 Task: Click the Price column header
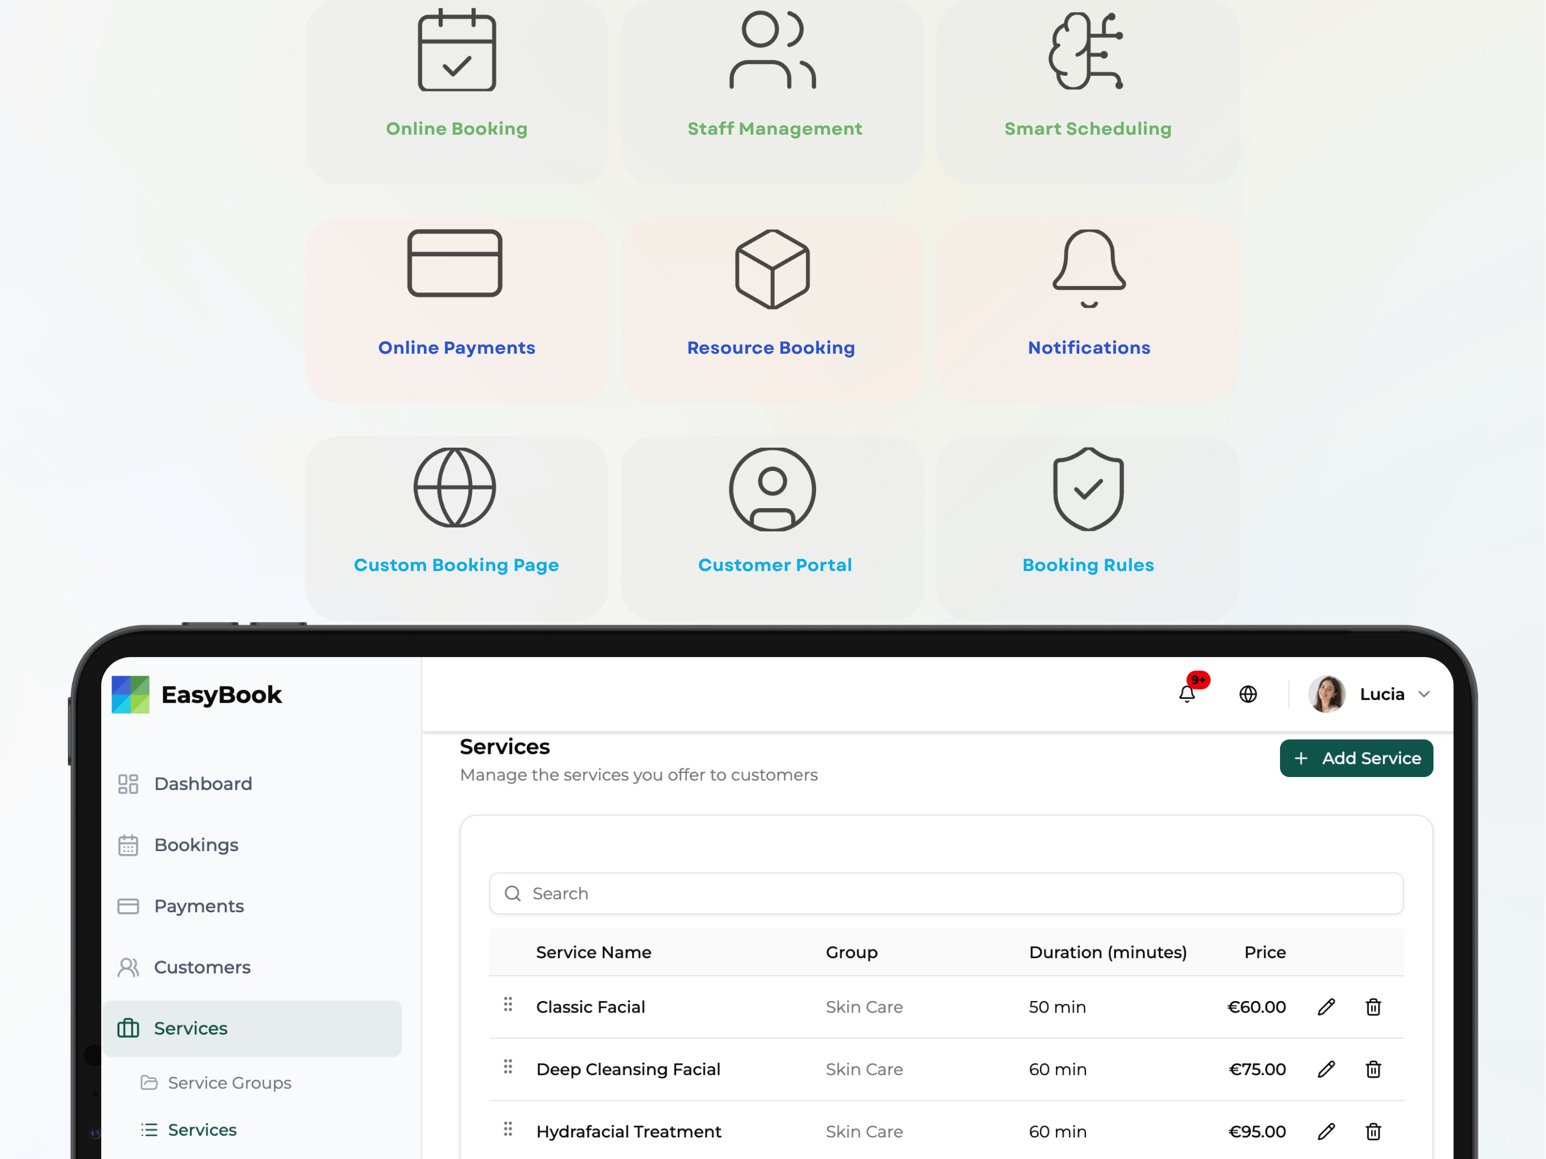pyautogui.click(x=1264, y=952)
